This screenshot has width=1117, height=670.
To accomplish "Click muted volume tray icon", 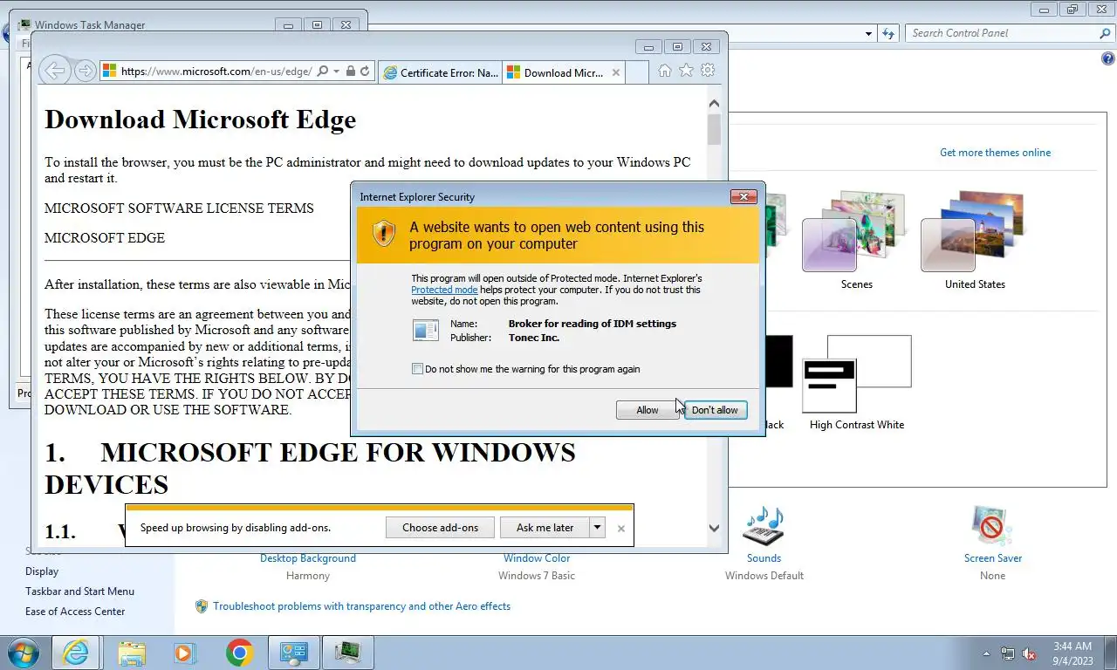I will click(1029, 653).
